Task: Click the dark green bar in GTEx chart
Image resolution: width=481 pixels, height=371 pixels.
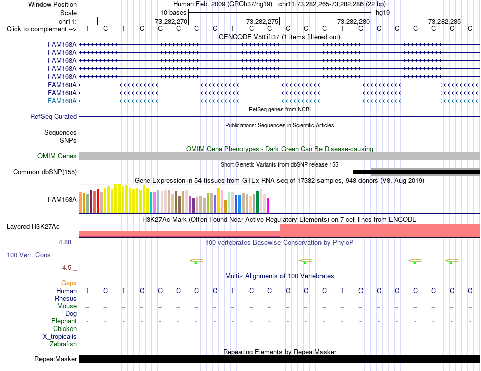Action: [257, 202]
